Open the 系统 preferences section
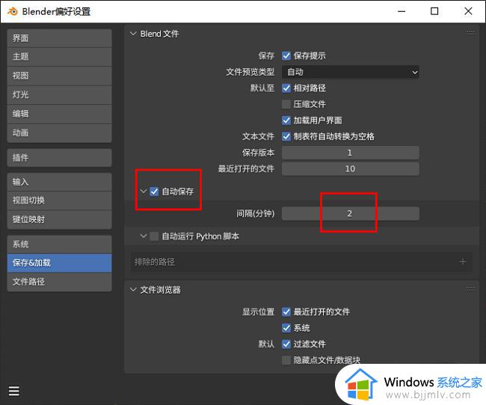Viewport: 486px width, 405px height. [59, 244]
